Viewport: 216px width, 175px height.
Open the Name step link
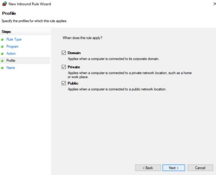(x=11, y=68)
